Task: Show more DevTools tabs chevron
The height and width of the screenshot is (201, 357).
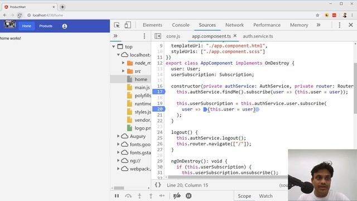Action: click(319, 25)
